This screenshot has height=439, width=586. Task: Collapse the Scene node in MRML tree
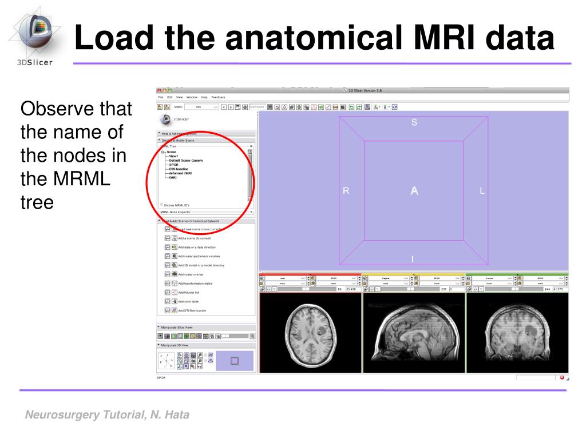point(163,152)
